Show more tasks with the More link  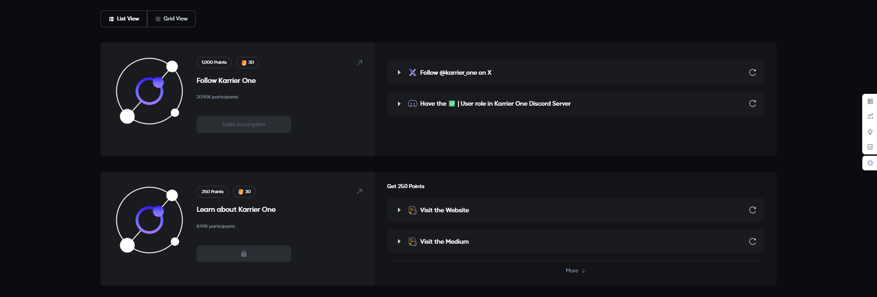[575, 271]
